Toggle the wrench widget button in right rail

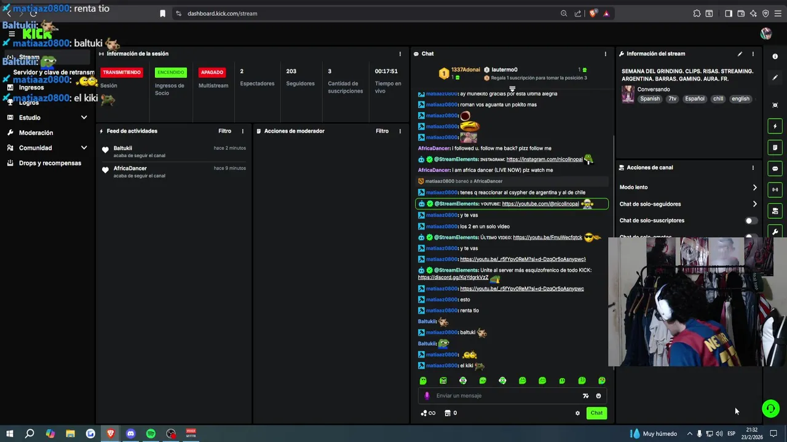775,232
